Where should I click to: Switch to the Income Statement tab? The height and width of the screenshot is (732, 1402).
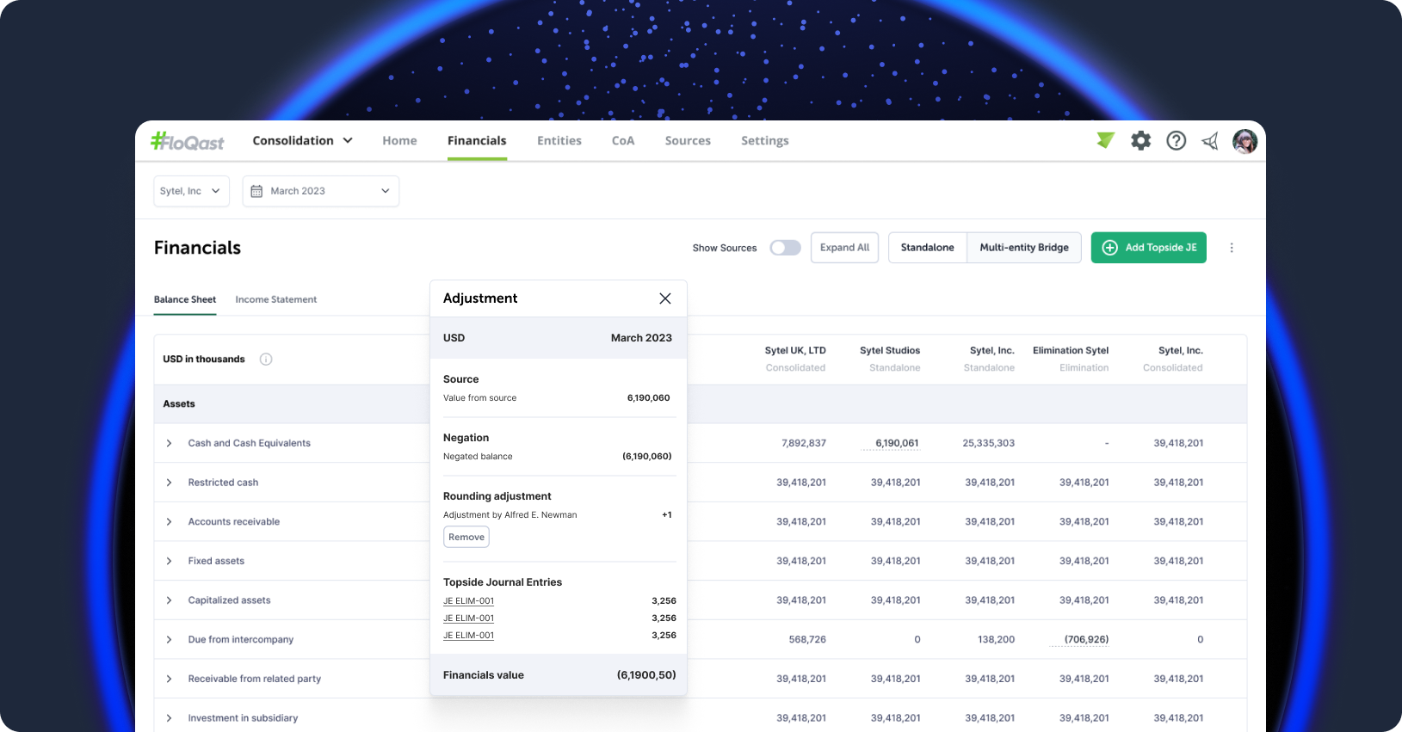pyautogui.click(x=276, y=299)
